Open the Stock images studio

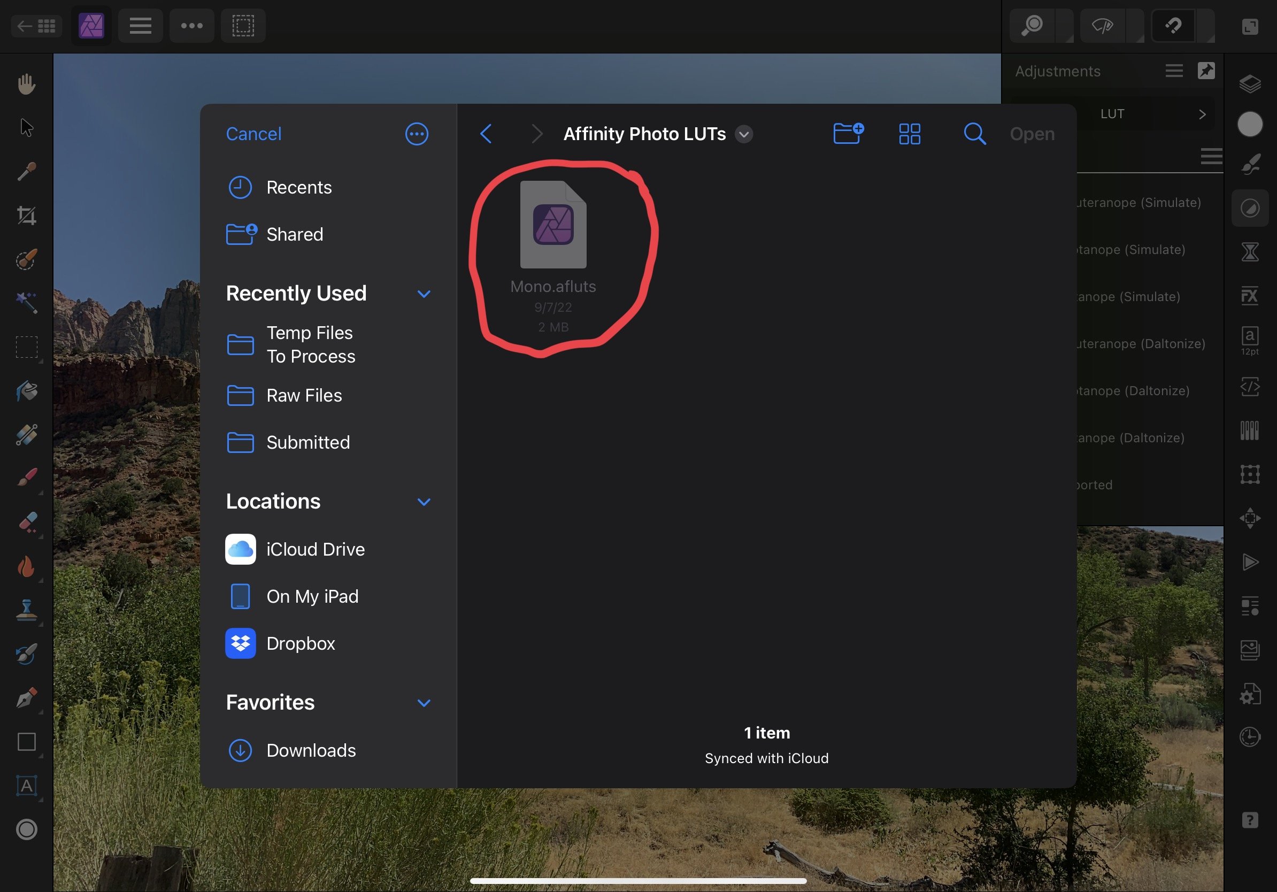tap(1250, 650)
